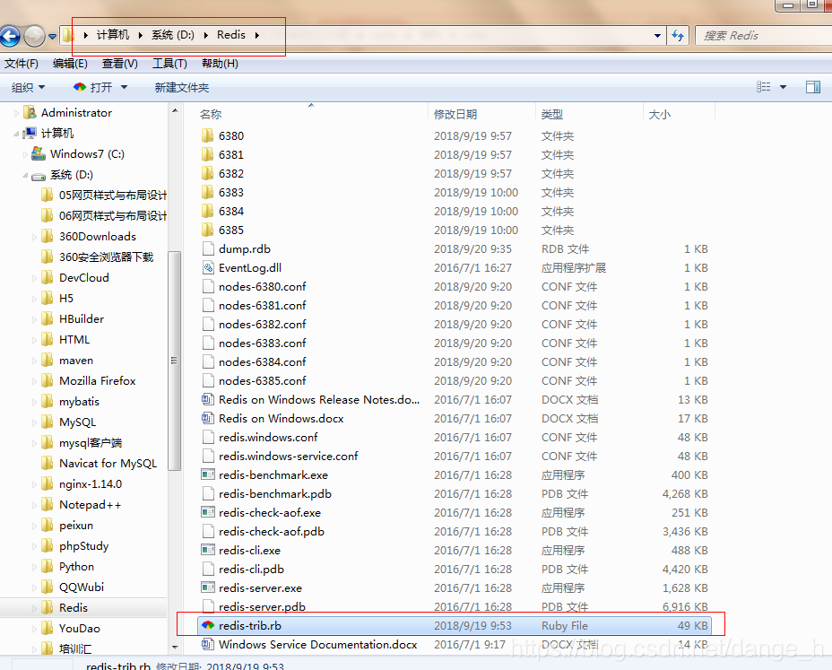Expand the DevCloud folder tree node
832x670 pixels.
pos(34,278)
